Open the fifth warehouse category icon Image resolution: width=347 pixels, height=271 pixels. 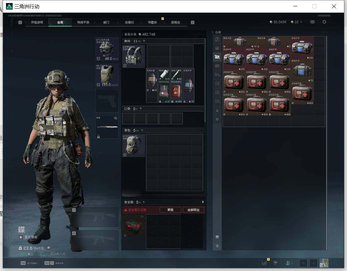(x=217, y=75)
